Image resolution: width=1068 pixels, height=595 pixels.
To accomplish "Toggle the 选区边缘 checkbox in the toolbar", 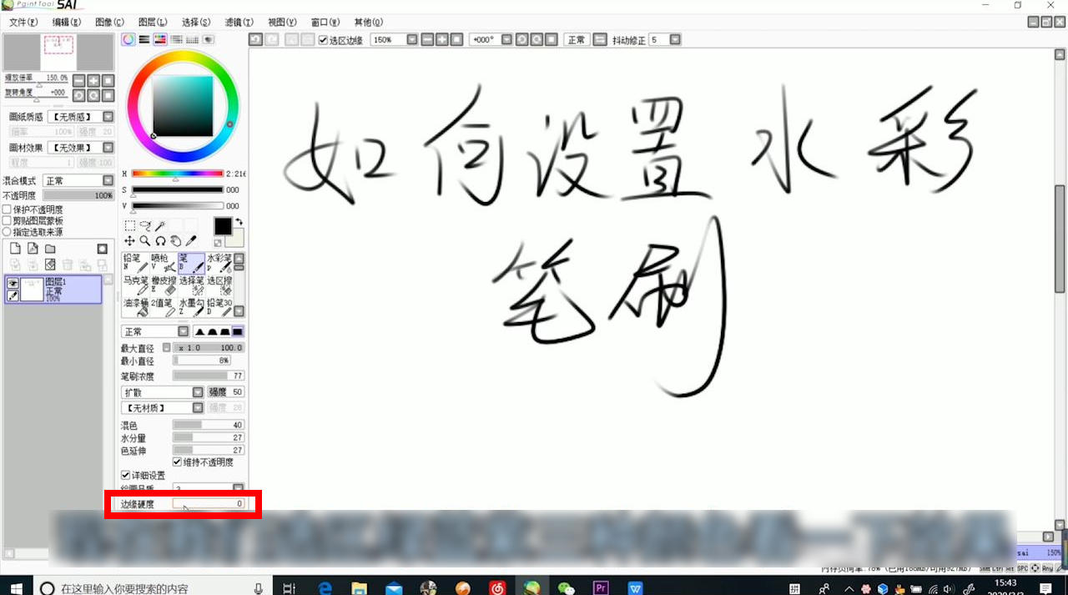I will tap(324, 38).
